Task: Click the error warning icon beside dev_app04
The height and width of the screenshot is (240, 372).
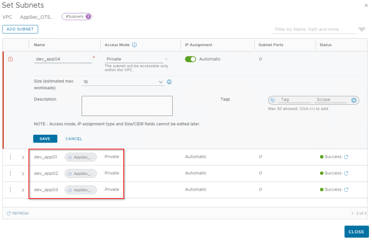Action: point(10,59)
